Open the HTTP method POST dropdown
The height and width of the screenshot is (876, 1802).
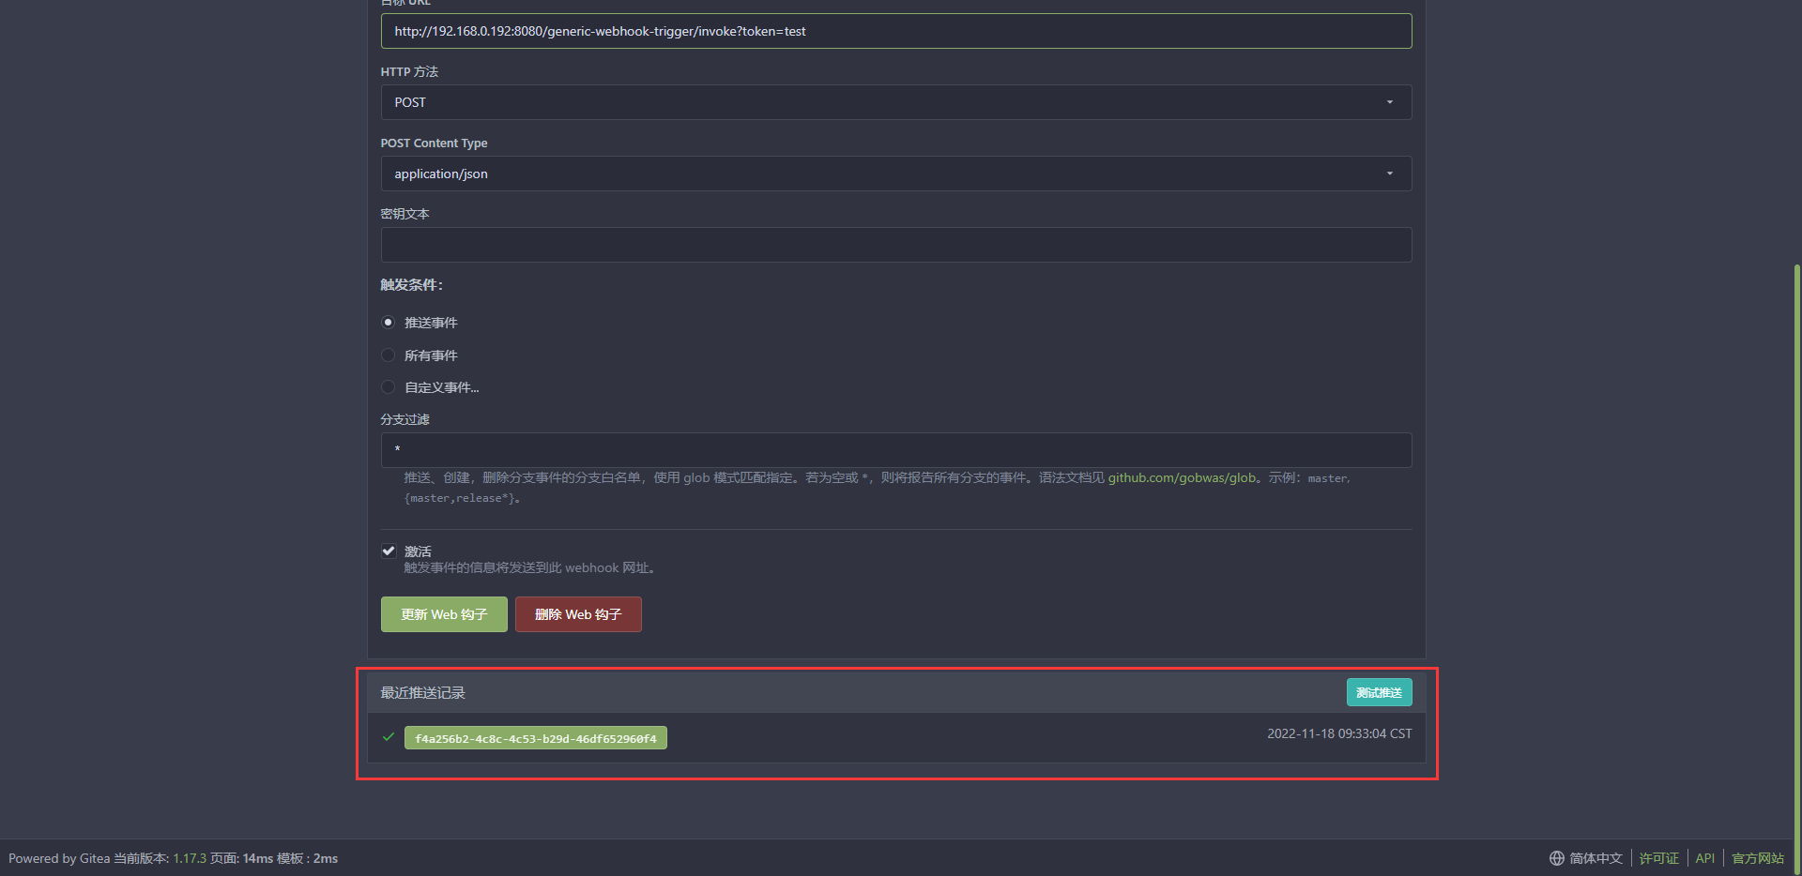(x=895, y=102)
